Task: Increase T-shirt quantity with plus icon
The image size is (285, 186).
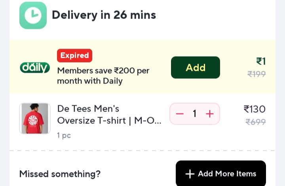Action: (x=209, y=114)
